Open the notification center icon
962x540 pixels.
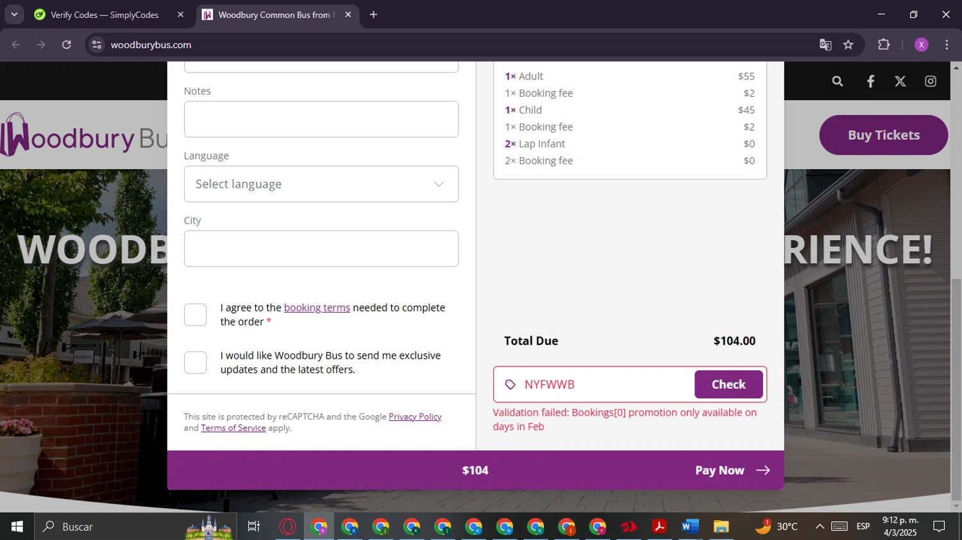[939, 527]
